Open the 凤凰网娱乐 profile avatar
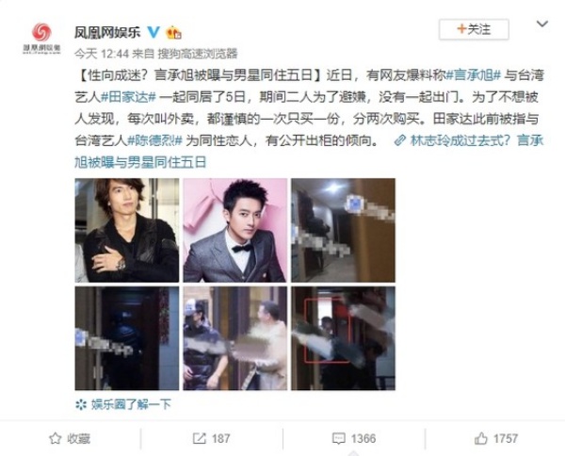 click(41, 38)
